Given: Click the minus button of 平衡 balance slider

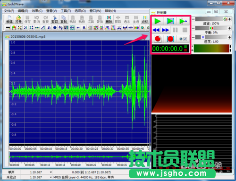Looking at the screenshot, I should coord(194,28).
